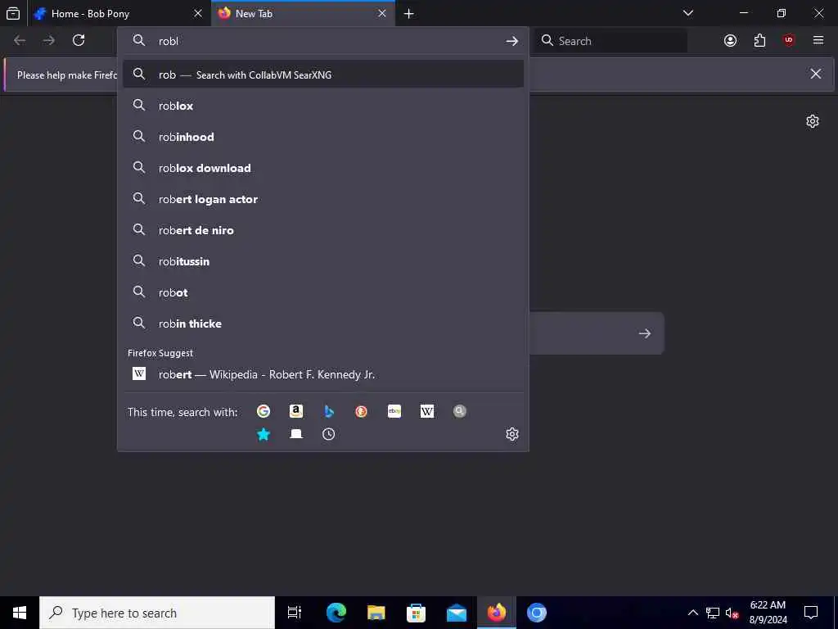Open blue circle app on taskbar

[x=537, y=613]
